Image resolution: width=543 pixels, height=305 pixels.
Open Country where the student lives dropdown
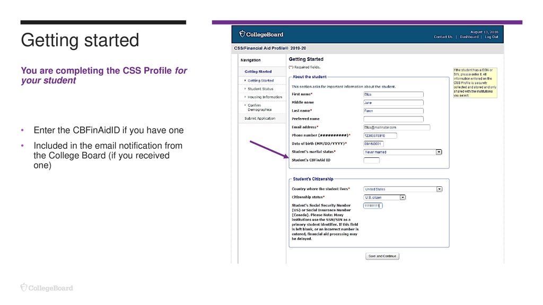click(403, 189)
